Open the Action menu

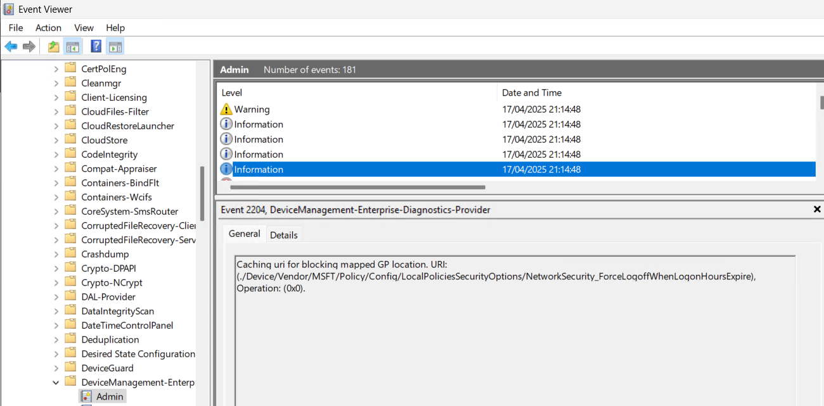point(48,28)
